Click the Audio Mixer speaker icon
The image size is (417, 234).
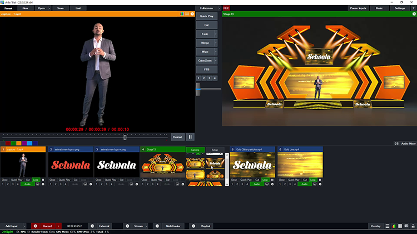click(397, 143)
